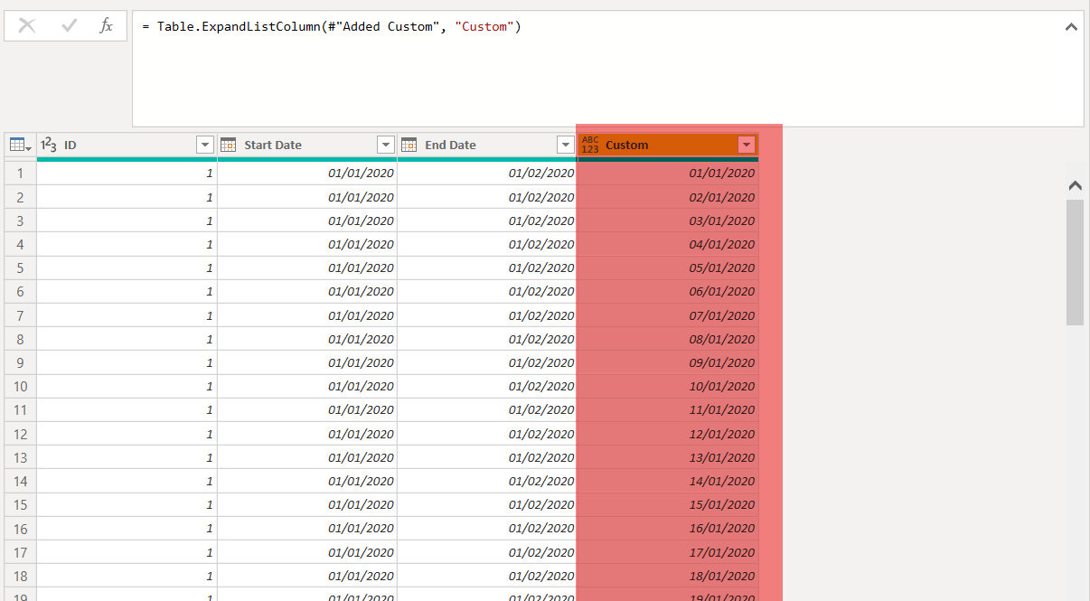The height and width of the screenshot is (601, 1090).
Task: Click Custom cell 15/01/2020
Action: [668, 504]
